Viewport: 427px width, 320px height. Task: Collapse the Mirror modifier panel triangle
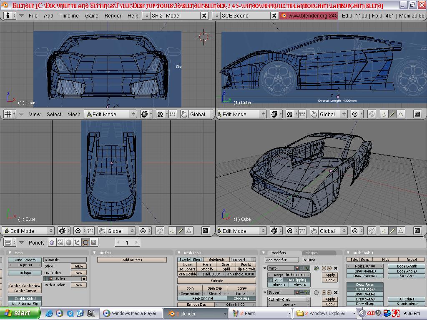(x=265, y=268)
